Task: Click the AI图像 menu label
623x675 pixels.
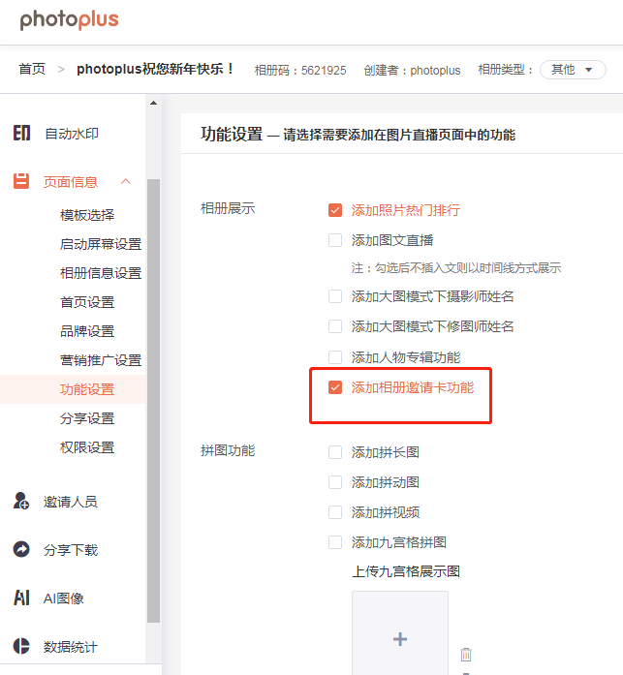Action: [x=63, y=598]
